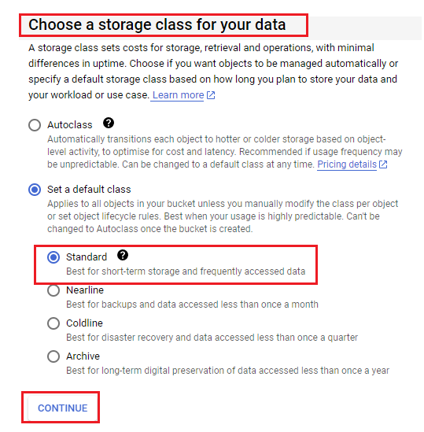Open the help icon beside Standard
The image size is (424, 432).
123,255
